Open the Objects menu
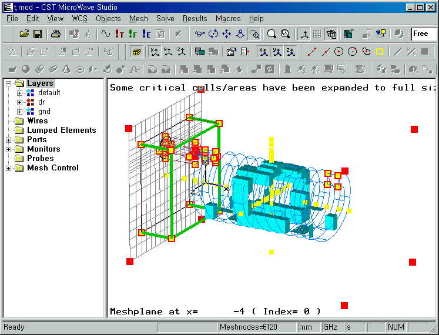439x335 pixels. pyautogui.click(x=108, y=18)
